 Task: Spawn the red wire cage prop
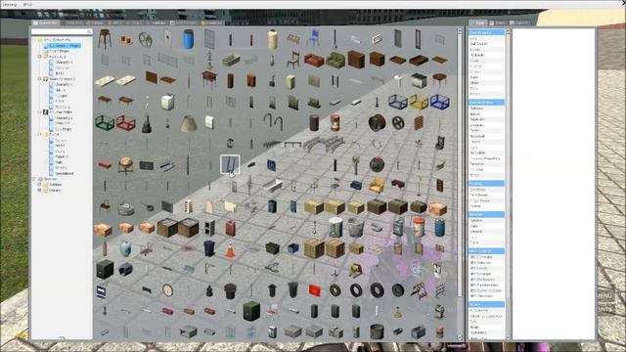pyautogui.click(x=125, y=122)
